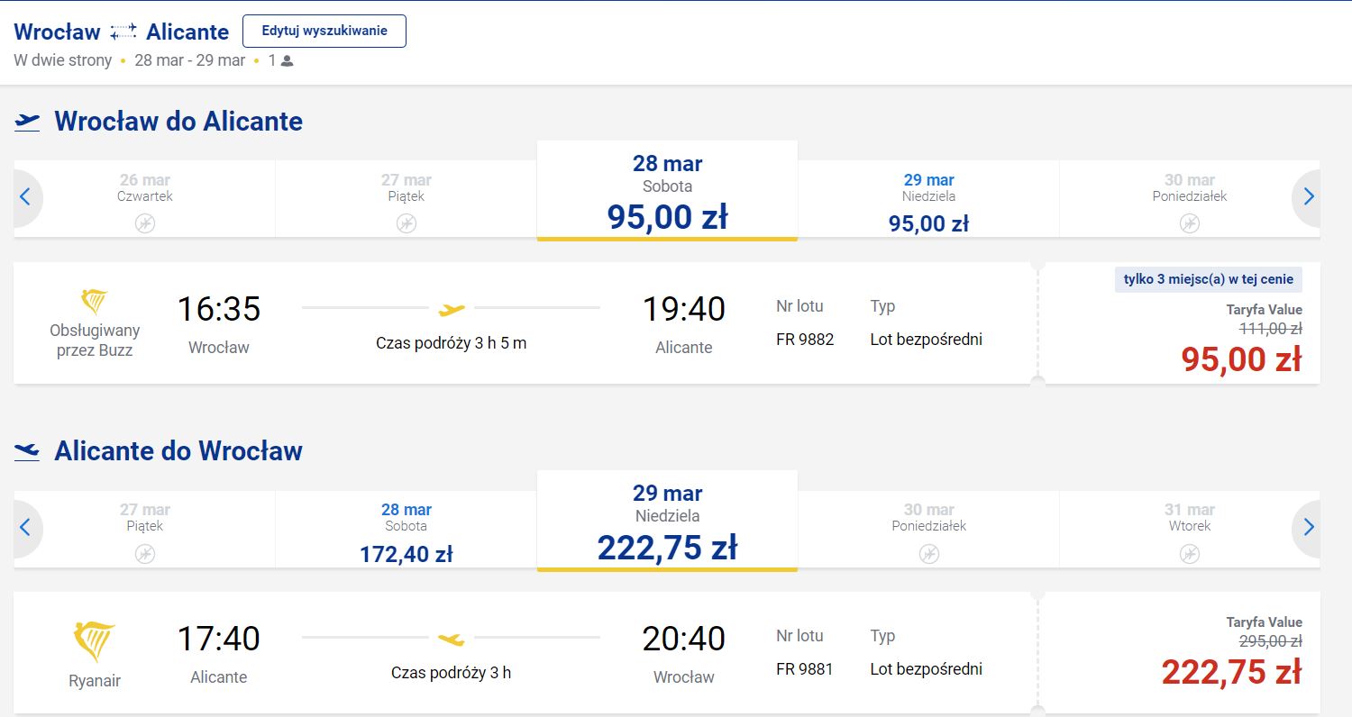Click the round-trip arrows icon between Wrocław and Alicante
The height and width of the screenshot is (717, 1352).
(123, 32)
